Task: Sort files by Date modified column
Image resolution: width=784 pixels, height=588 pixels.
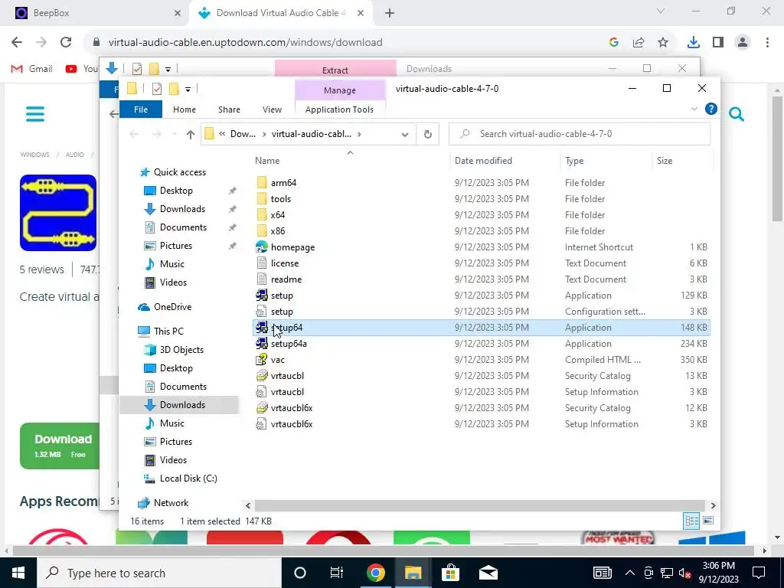Action: [x=483, y=161]
